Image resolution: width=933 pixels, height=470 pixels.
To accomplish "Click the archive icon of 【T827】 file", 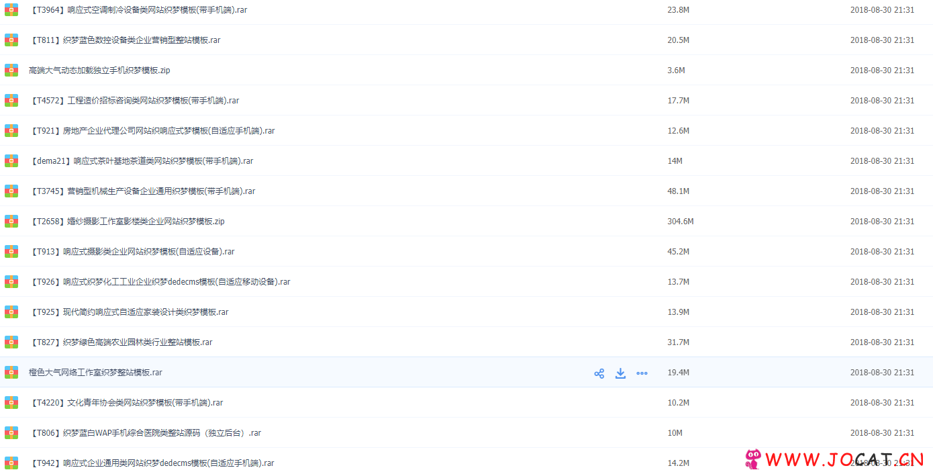I will point(11,342).
